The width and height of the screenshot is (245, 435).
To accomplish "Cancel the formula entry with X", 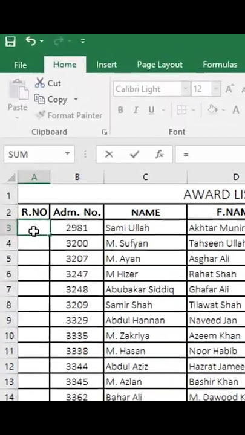I will coord(109,154).
